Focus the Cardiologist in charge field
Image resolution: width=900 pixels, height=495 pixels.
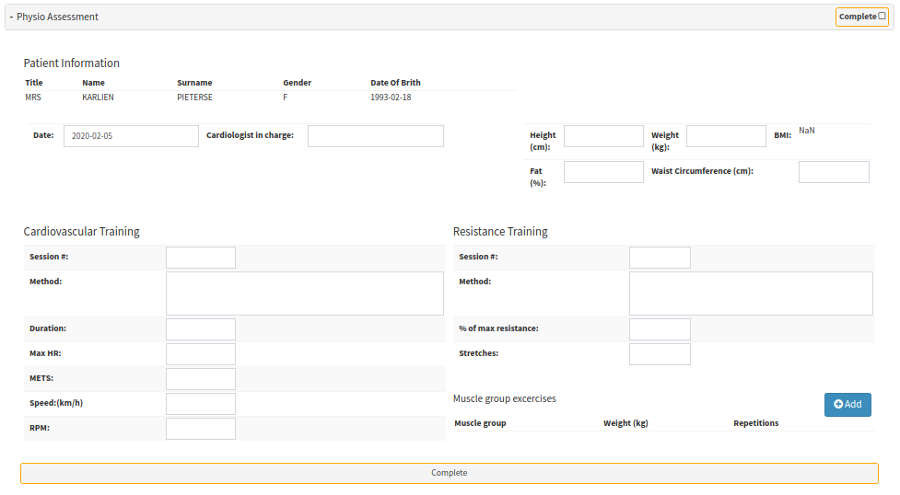point(375,136)
